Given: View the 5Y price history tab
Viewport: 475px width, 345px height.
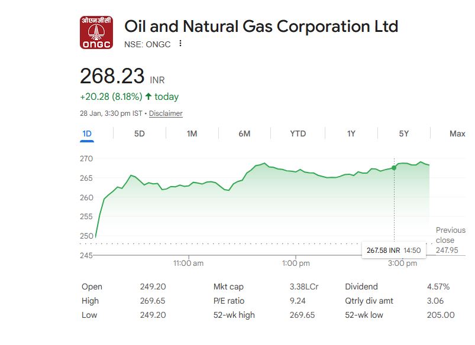Looking at the screenshot, I should (x=404, y=134).
